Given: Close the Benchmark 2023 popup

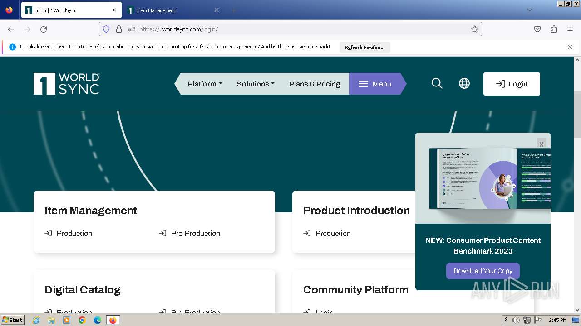Looking at the screenshot, I should pyautogui.click(x=541, y=144).
